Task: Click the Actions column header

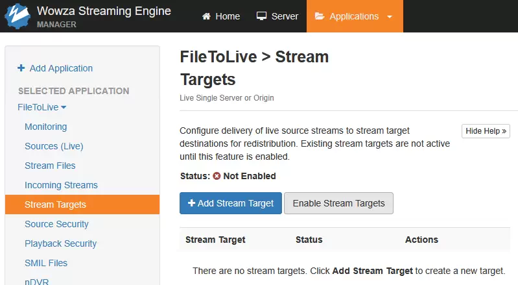Action: pos(421,240)
